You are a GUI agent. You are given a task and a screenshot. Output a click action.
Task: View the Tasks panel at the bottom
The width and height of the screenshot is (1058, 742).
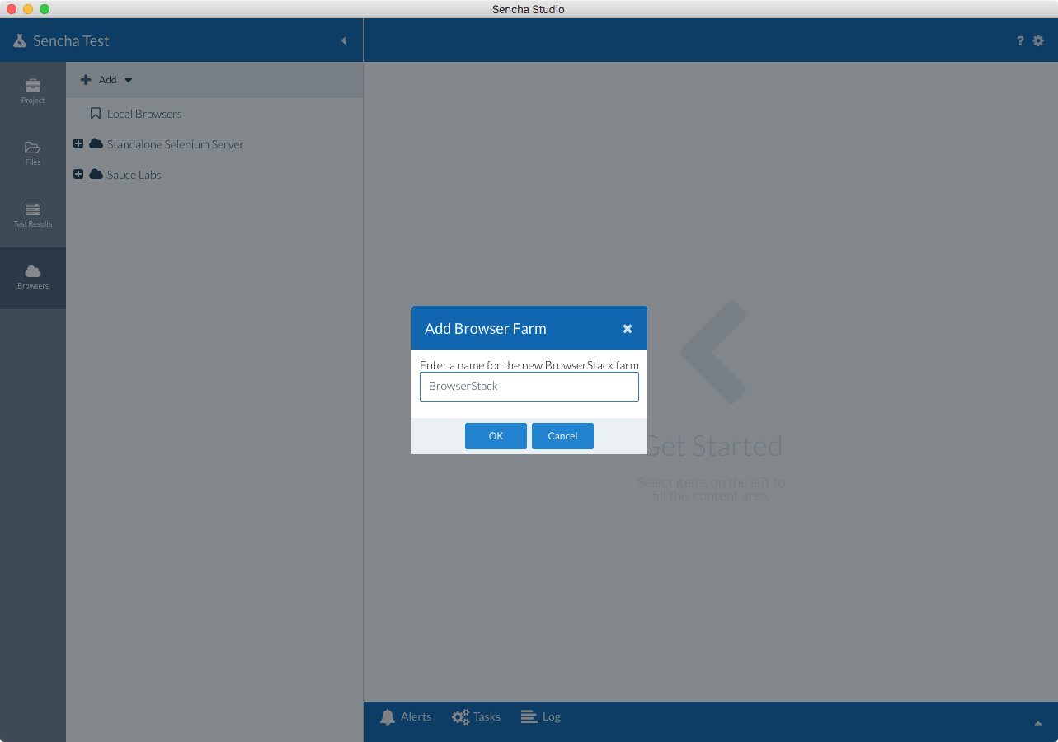click(476, 716)
